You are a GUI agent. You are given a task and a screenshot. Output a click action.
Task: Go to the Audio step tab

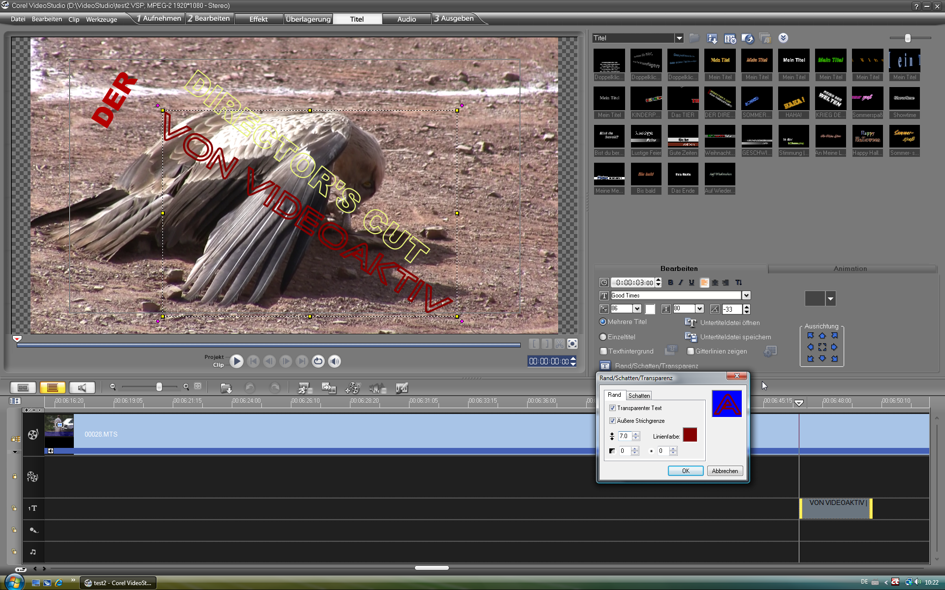coord(407,19)
